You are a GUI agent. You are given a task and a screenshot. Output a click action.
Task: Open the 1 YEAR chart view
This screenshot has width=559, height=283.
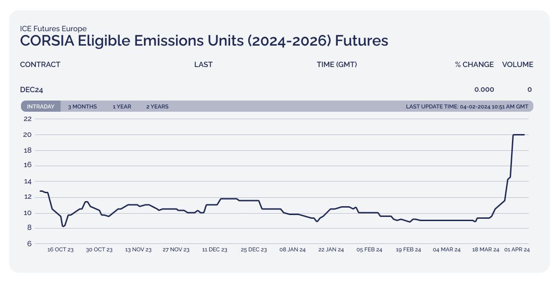pyautogui.click(x=122, y=106)
